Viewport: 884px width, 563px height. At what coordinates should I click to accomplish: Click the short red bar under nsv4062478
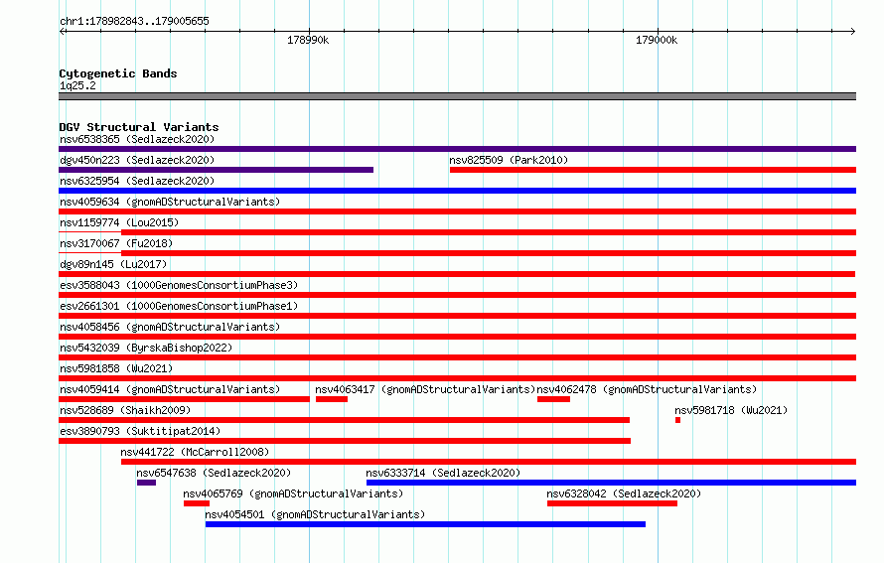(x=553, y=399)
